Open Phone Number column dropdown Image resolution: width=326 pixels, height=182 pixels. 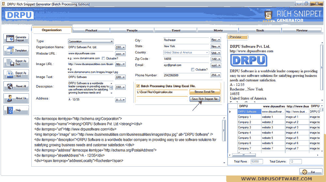tap(216, 75)
